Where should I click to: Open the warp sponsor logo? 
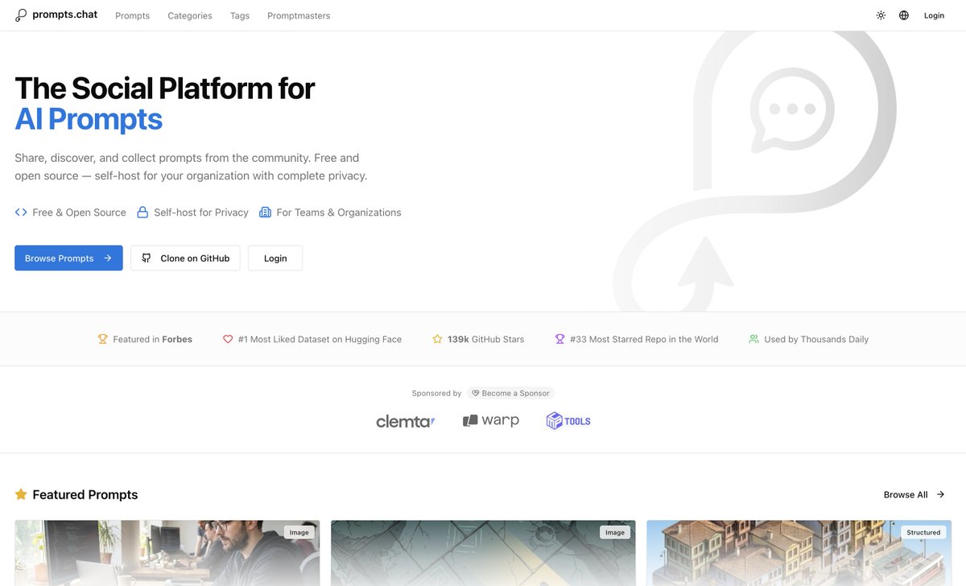click(x=491, y=420)
